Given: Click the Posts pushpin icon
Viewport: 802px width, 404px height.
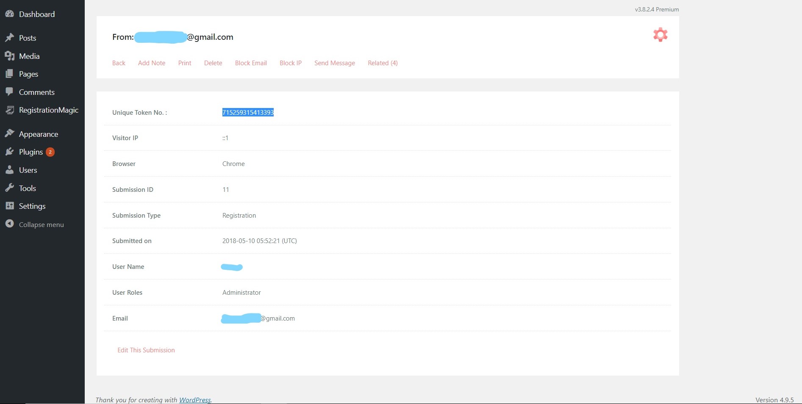Looking at the screenshot, I should pos(9,38).
